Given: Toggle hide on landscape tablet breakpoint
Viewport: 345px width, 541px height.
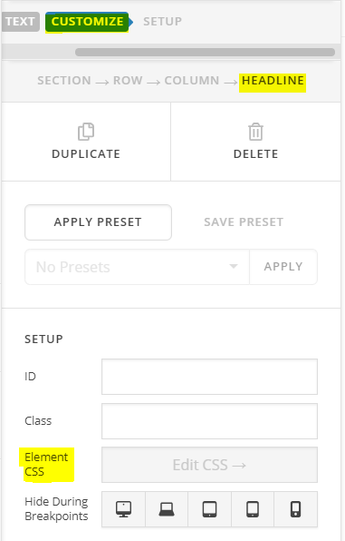Looking at the screenshot, I should pyautogui.click(x=210, y=509).
